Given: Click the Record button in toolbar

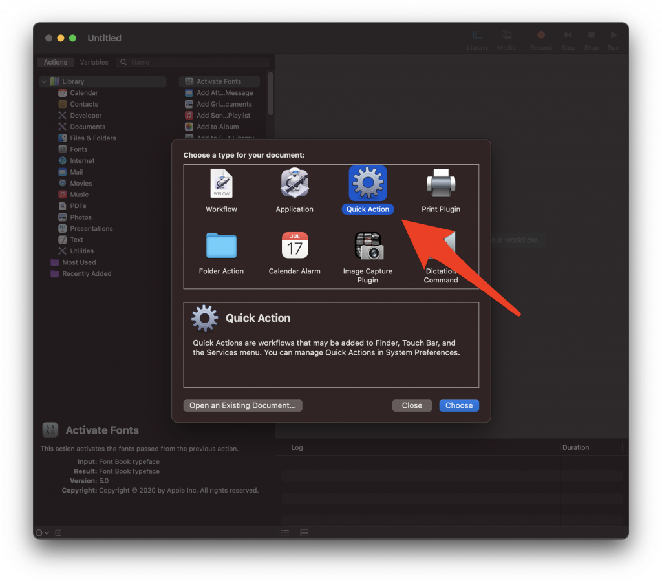Looking at the screenshot, I should pos(541,40).
